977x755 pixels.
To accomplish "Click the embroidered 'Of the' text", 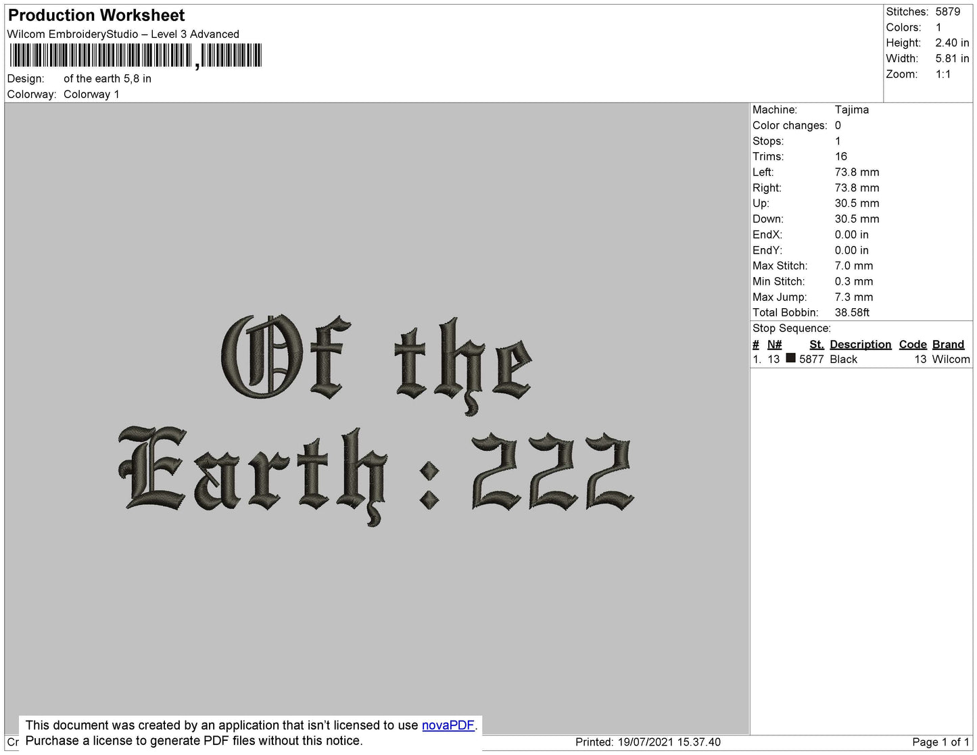I will click(377, 364).
